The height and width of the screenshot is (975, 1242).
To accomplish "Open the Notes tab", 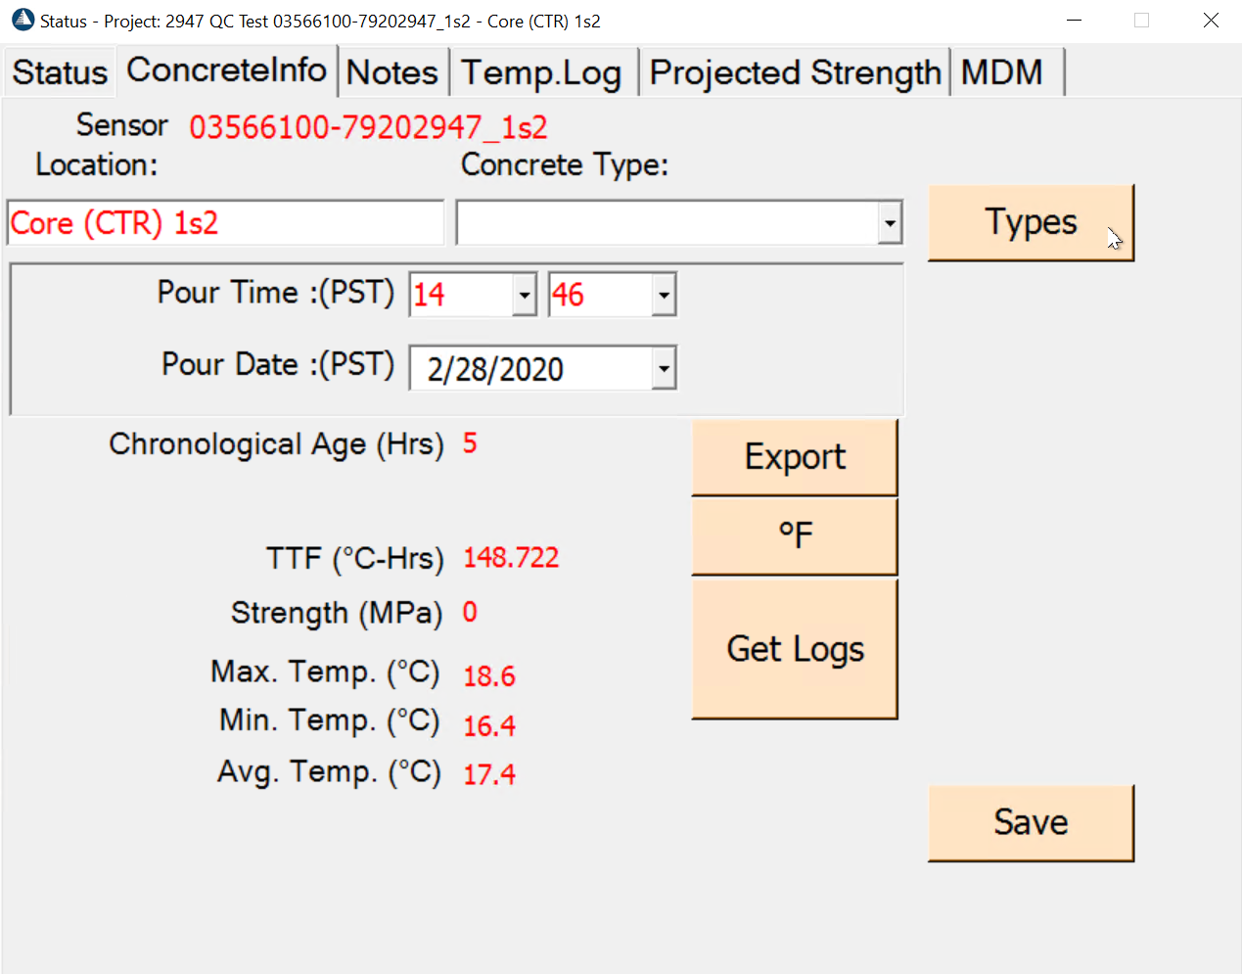I will click(392, 72).
